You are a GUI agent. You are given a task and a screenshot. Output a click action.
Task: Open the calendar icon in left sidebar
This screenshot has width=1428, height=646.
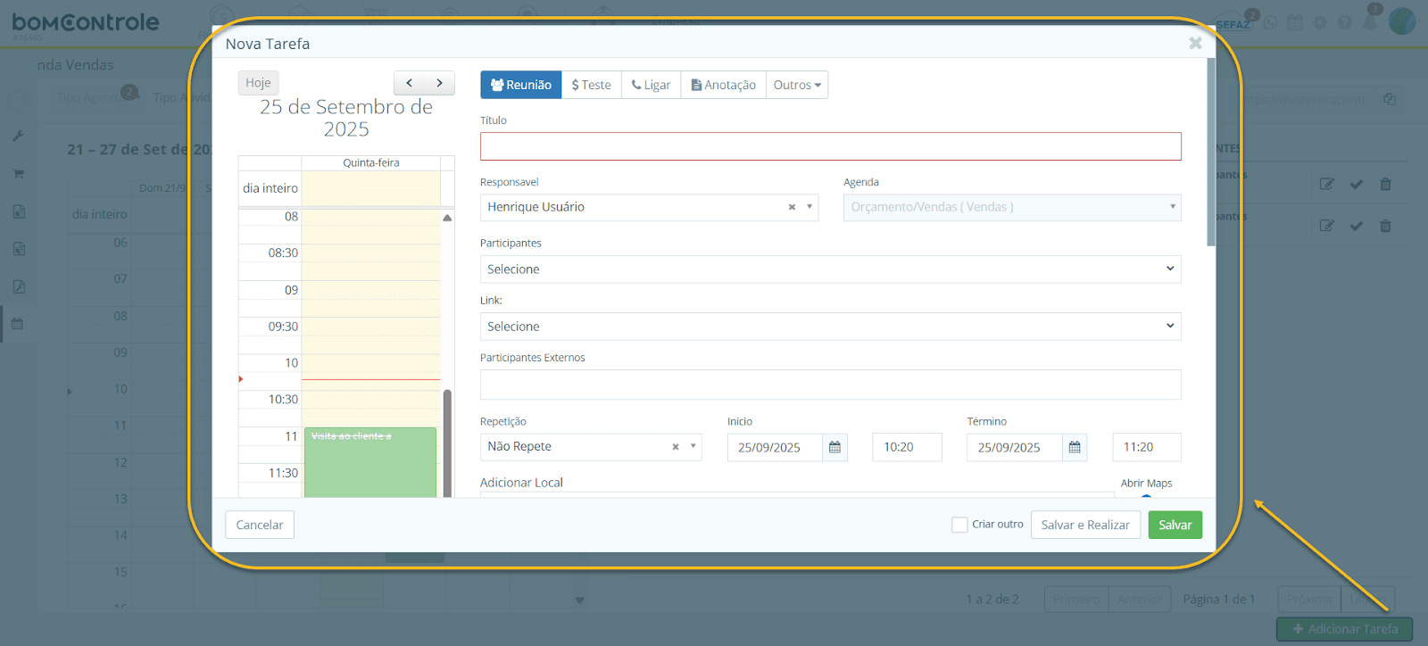point(18,324)
